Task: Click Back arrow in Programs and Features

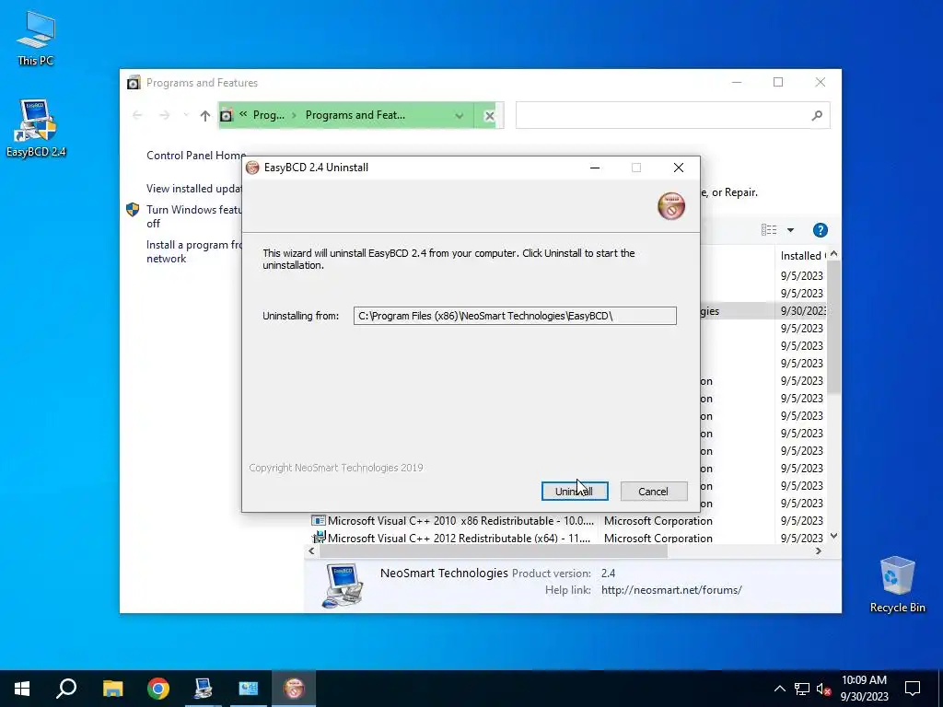Action: pos(137,115)
